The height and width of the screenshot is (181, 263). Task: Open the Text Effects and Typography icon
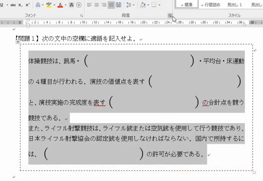37,5
